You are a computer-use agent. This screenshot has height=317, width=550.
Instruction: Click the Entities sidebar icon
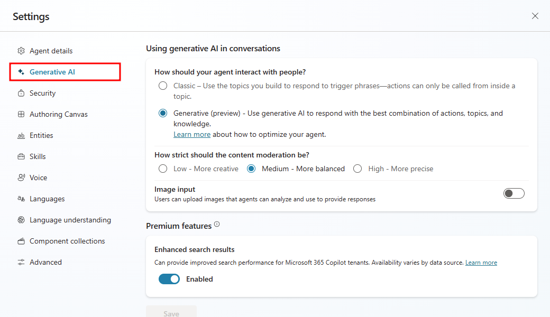(21, 136)
